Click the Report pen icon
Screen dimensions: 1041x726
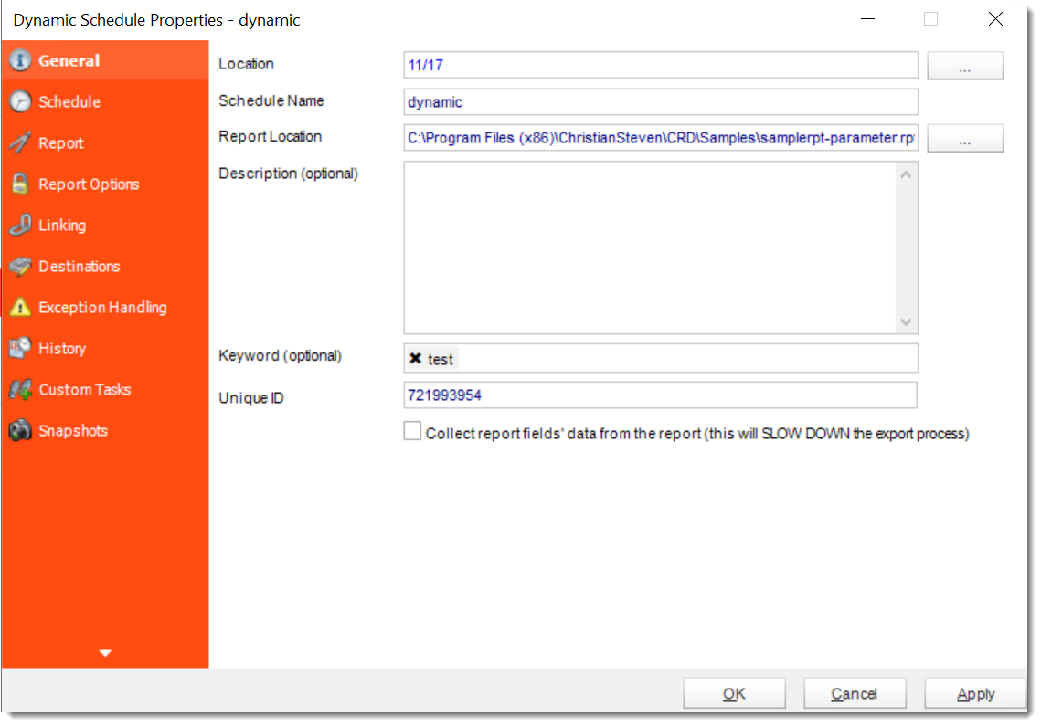[19, 142]
